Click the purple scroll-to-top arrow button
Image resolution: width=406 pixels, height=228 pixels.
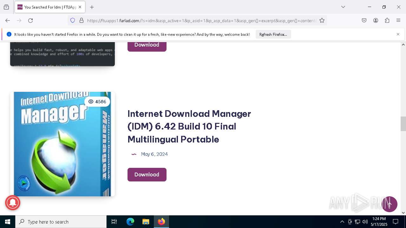(390, 204)
